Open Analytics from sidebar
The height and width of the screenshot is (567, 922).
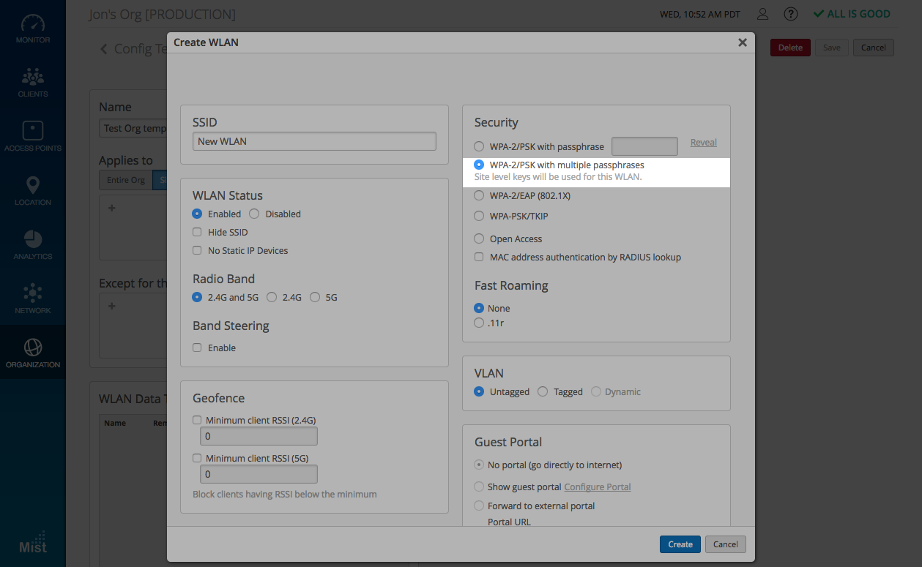[x=32, y=245]
